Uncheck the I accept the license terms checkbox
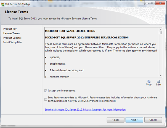The image size is (167, 128). point(46,91)
